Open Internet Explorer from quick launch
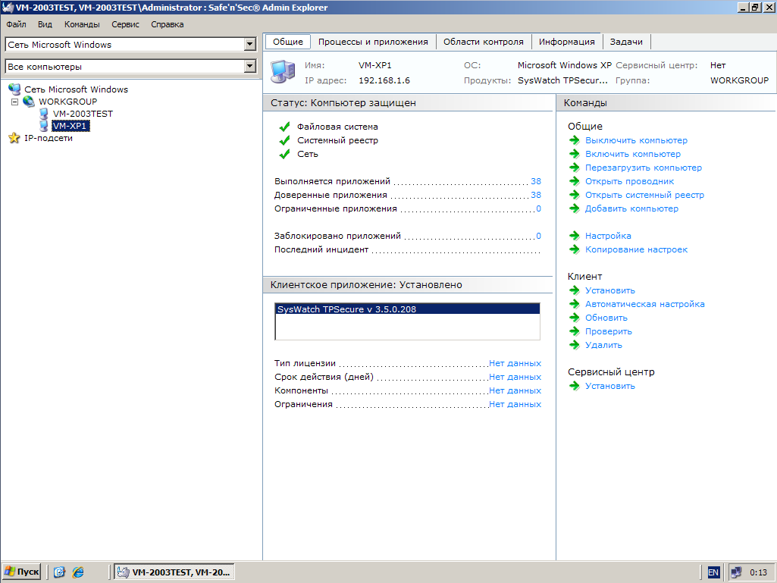Image resolution: width=777 pixels, height=583 pixels. pos(78,572)
